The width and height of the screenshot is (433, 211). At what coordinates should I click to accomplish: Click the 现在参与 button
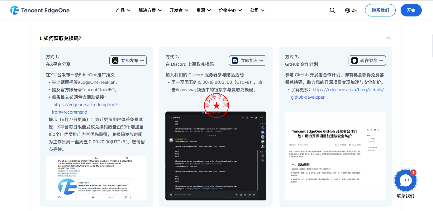[x=367, y=61]
